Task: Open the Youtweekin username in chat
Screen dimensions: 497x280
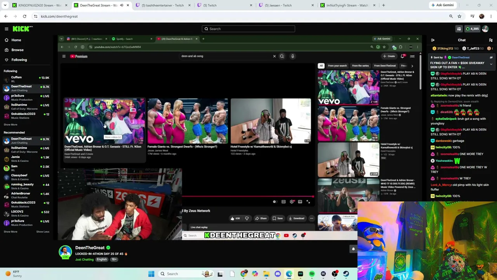Action: (444, 161)
